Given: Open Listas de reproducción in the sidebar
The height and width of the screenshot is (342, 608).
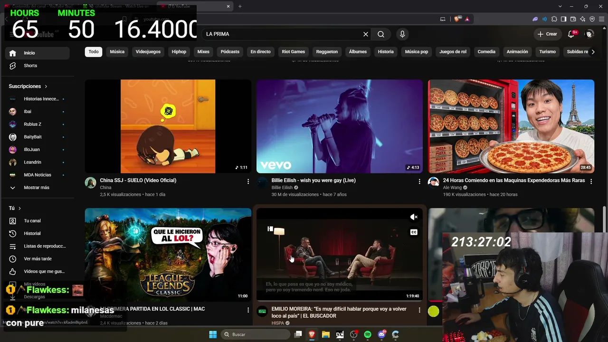Looking at the screenshot, I should coord(38,246).
